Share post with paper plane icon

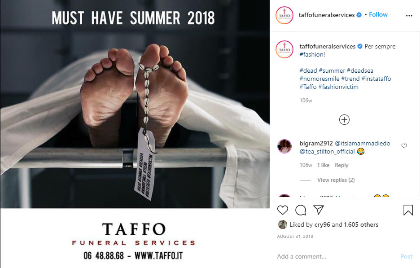click(319, 210)
